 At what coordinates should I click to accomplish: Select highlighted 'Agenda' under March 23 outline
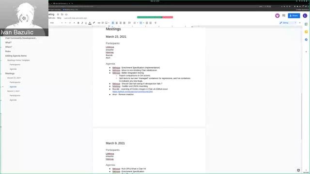click(13, 87)
